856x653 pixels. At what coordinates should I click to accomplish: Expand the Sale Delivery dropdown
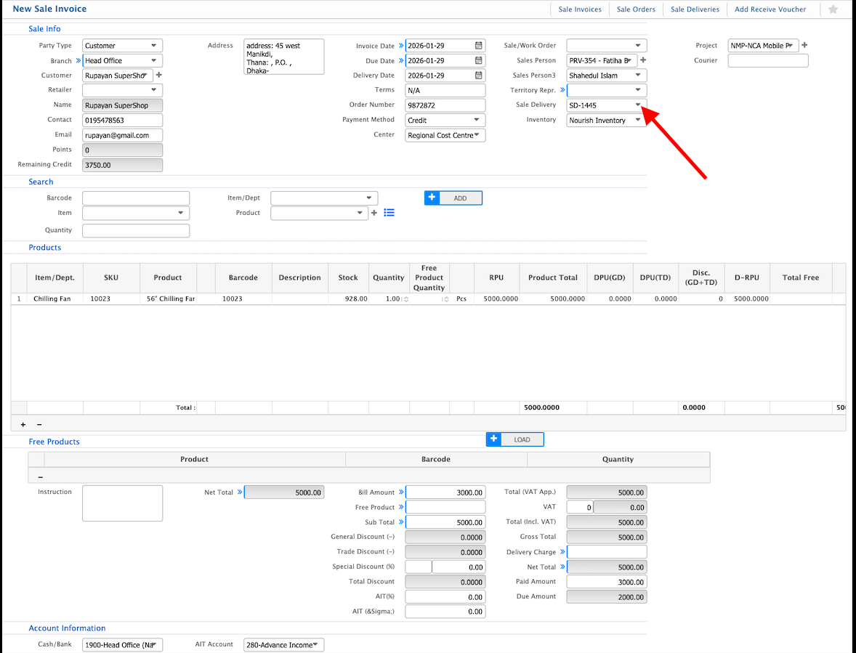pos(638,105)
